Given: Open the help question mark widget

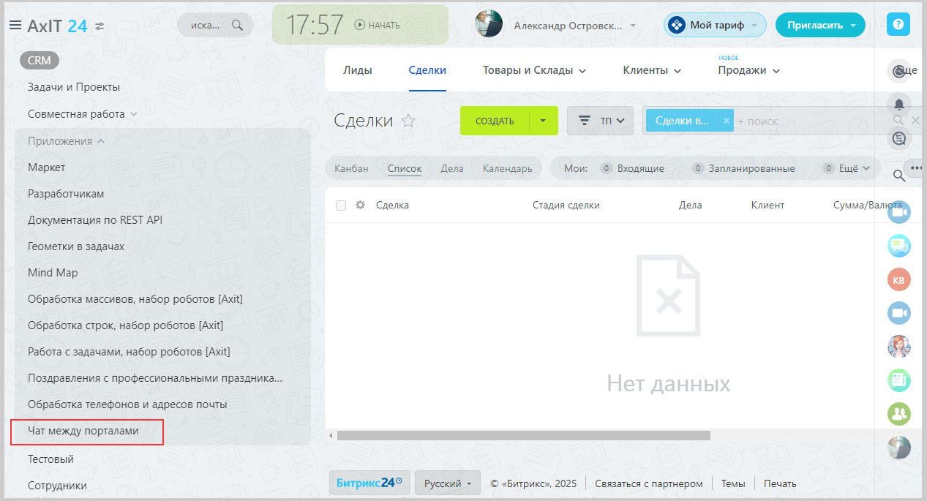Looking at the screenshot, I should (x=898, y=24).
